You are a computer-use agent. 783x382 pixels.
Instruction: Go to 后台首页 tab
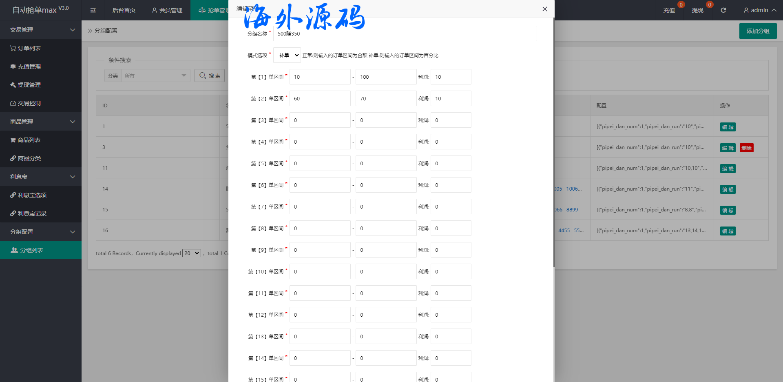pos(124,10)
